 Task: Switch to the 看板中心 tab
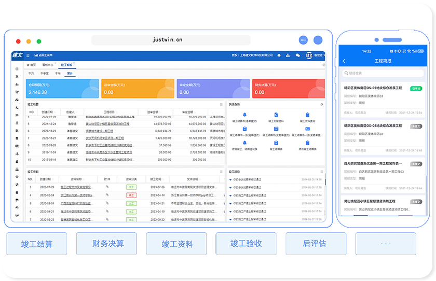pyautogui.click(x=48, y=65)
